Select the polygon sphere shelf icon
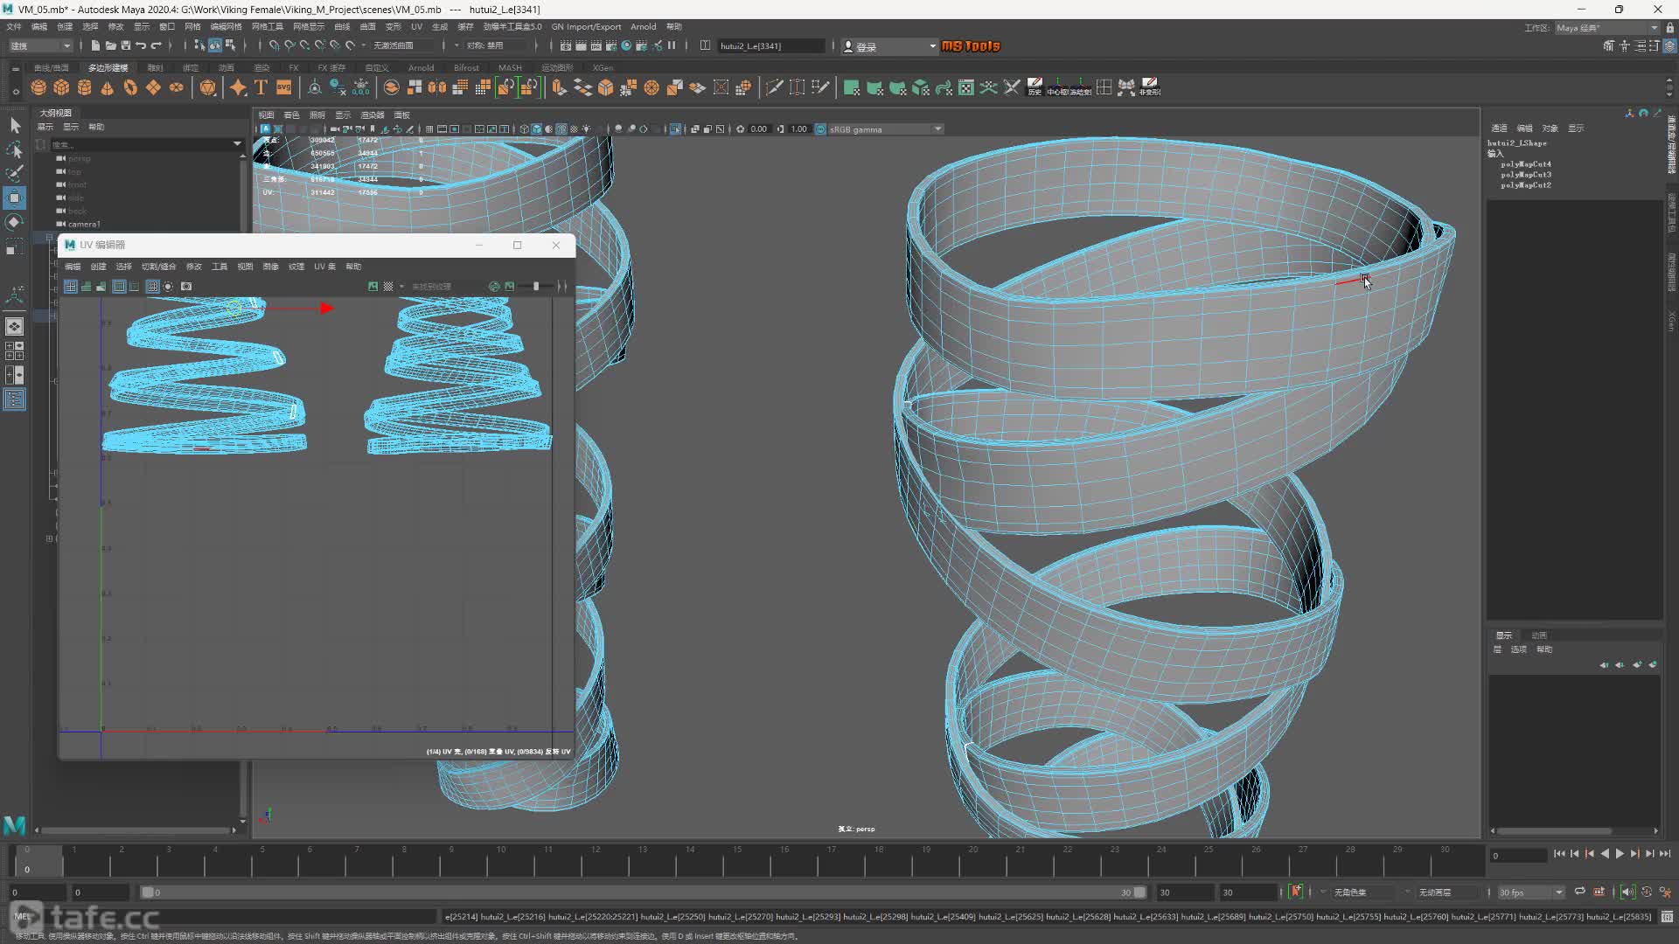Screen dimensions: 1679x944 coord(38,87)
